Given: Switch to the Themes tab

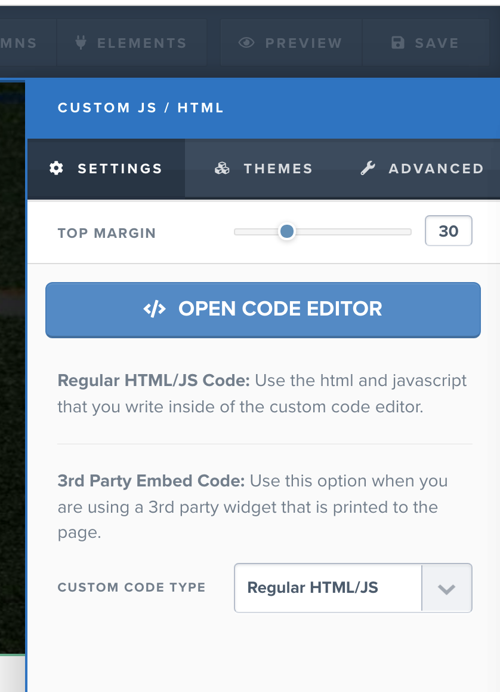Looking at the screenshot, I should [278, 169].
